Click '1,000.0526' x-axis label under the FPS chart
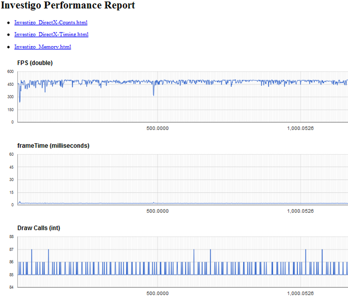Viewport: 348px width, 297px height. 301,128
